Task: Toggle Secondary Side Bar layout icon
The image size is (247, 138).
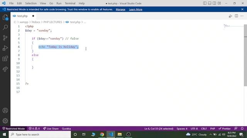Action: tap(215, 3)
